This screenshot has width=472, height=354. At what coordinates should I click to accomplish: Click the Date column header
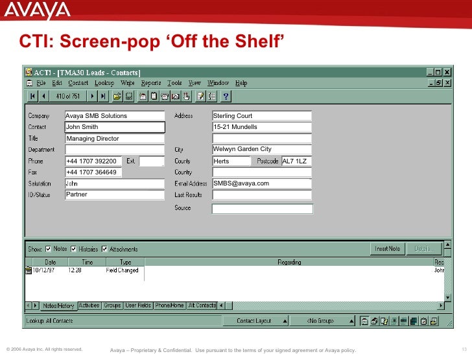51,262
